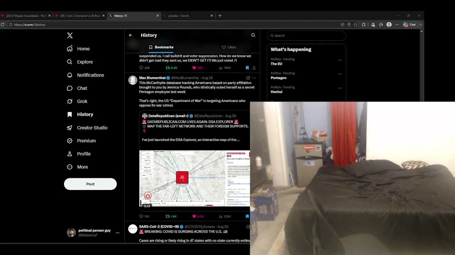Click the X logo in the sidebar
The height and width of the screenshot is (255, 455).
70,35
